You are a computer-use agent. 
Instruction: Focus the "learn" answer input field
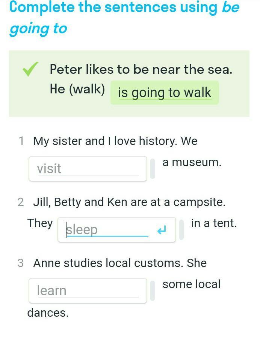[x=88, y=291]
